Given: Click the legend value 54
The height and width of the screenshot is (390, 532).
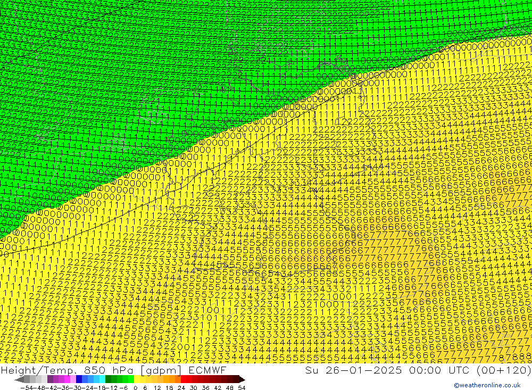Looking at the screenshot, I should [x=242, y=388].
